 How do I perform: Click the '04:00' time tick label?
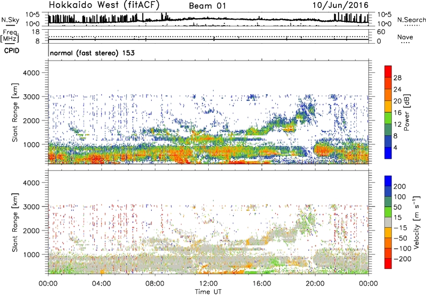(x=101, y=284)
